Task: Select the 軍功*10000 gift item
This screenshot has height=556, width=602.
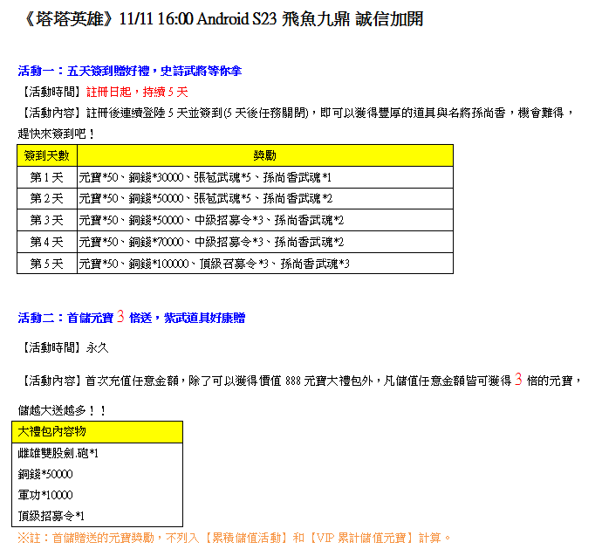Action: point(45,495)
